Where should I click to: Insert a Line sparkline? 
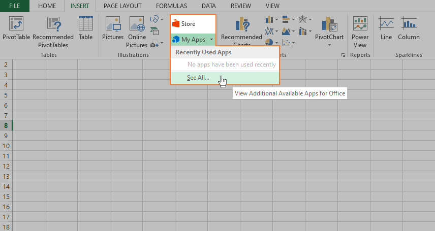click(x=386, y=28)
